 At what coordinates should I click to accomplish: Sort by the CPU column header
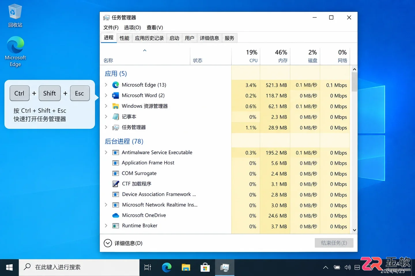[x=246, y=56]
